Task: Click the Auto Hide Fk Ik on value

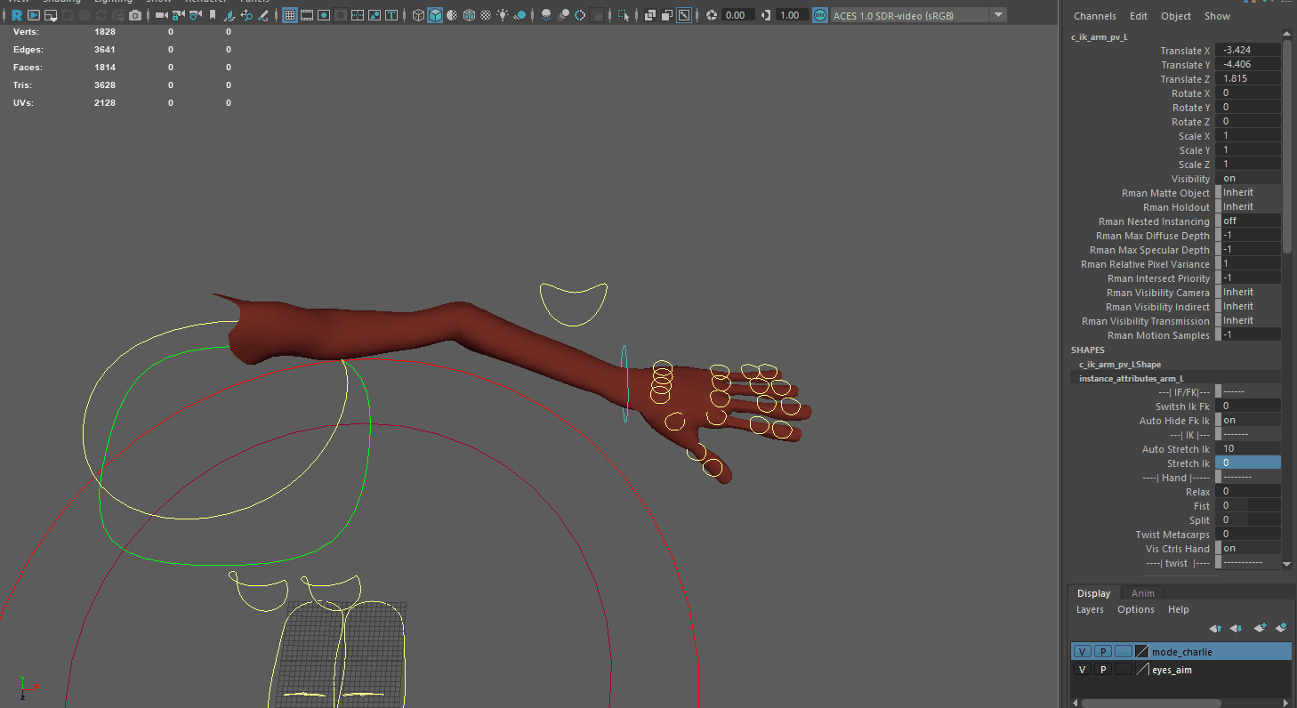Action: (1249, 421)
